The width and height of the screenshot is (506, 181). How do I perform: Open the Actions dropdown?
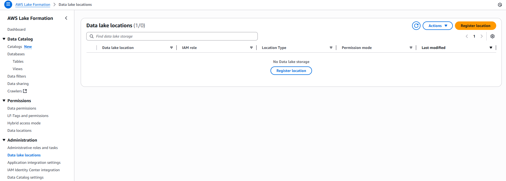438,26
